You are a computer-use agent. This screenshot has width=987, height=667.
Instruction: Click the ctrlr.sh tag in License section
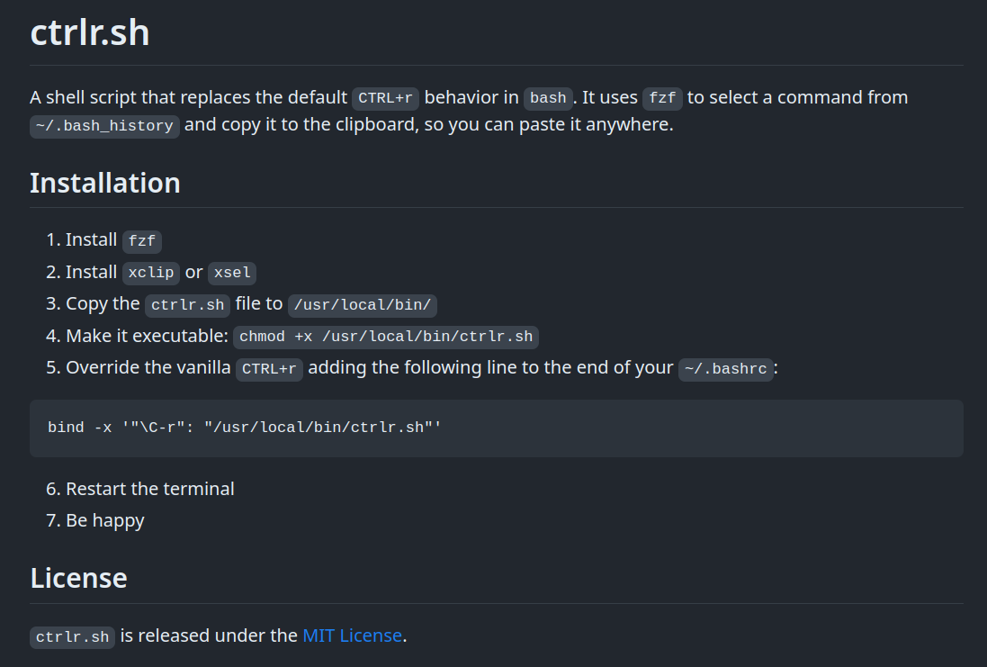click(73, 637)
